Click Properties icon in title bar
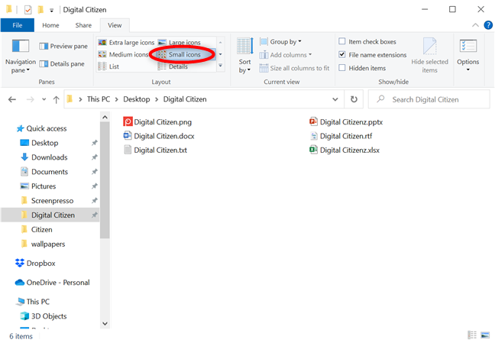Image resolution: width=495 pixels, height=343 pixels. point(27,10)
